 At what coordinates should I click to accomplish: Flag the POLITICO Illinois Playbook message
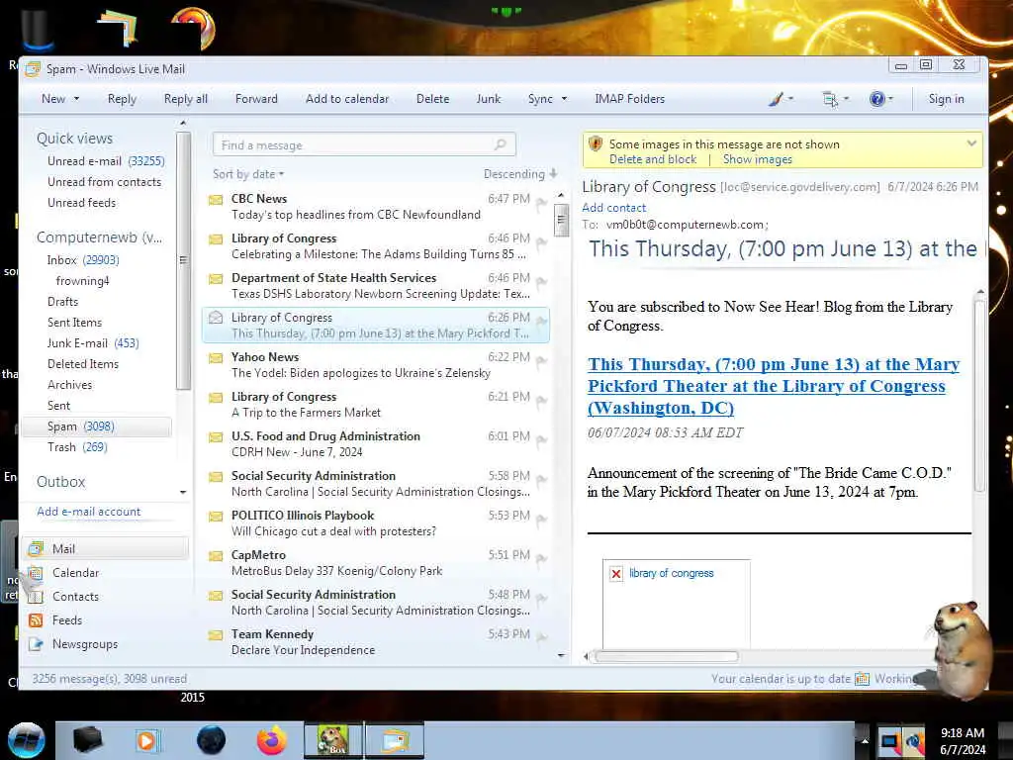(x=541, y=521)
